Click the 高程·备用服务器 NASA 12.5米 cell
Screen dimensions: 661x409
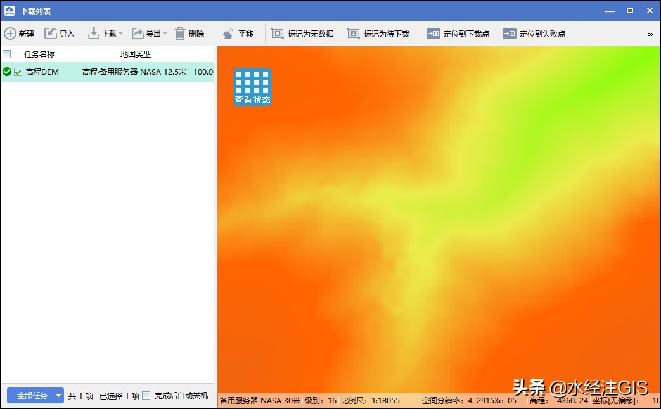tap(134, 72)
